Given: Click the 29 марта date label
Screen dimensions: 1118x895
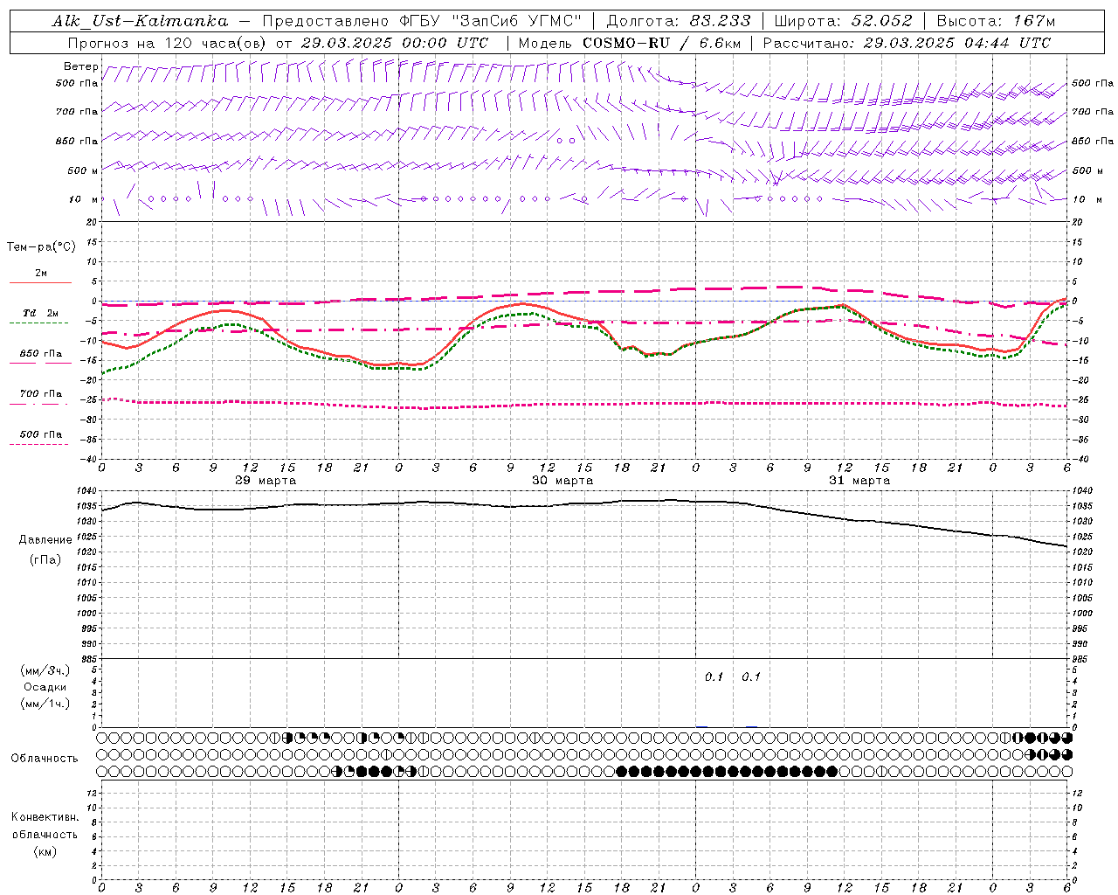Looking at the screenshot, I should point(266,481).
